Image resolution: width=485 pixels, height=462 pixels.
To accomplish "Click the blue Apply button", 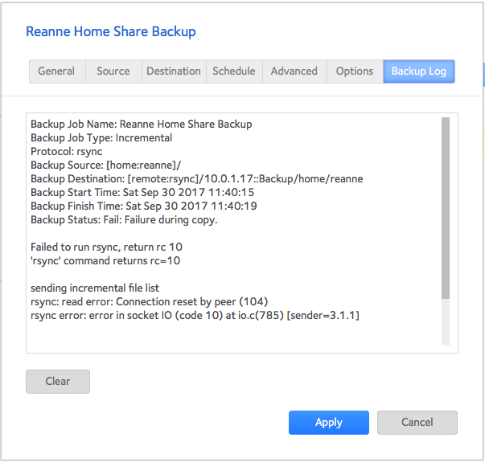I will point(329,423).
